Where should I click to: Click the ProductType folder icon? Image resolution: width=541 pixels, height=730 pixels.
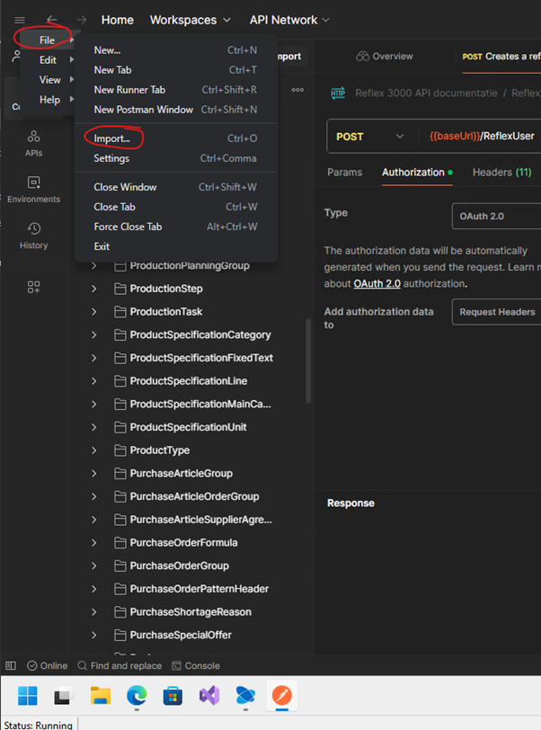pos(120,450)
